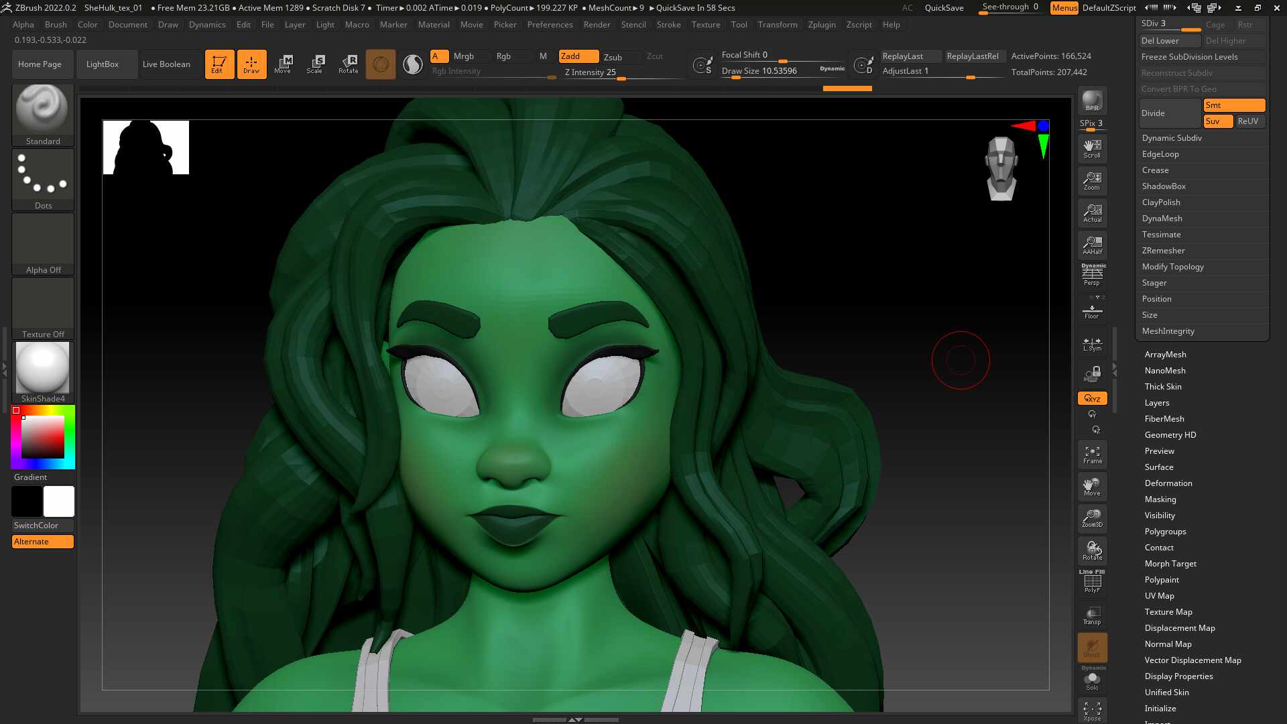Click the Frame view icon

(x=1092, y=455)
